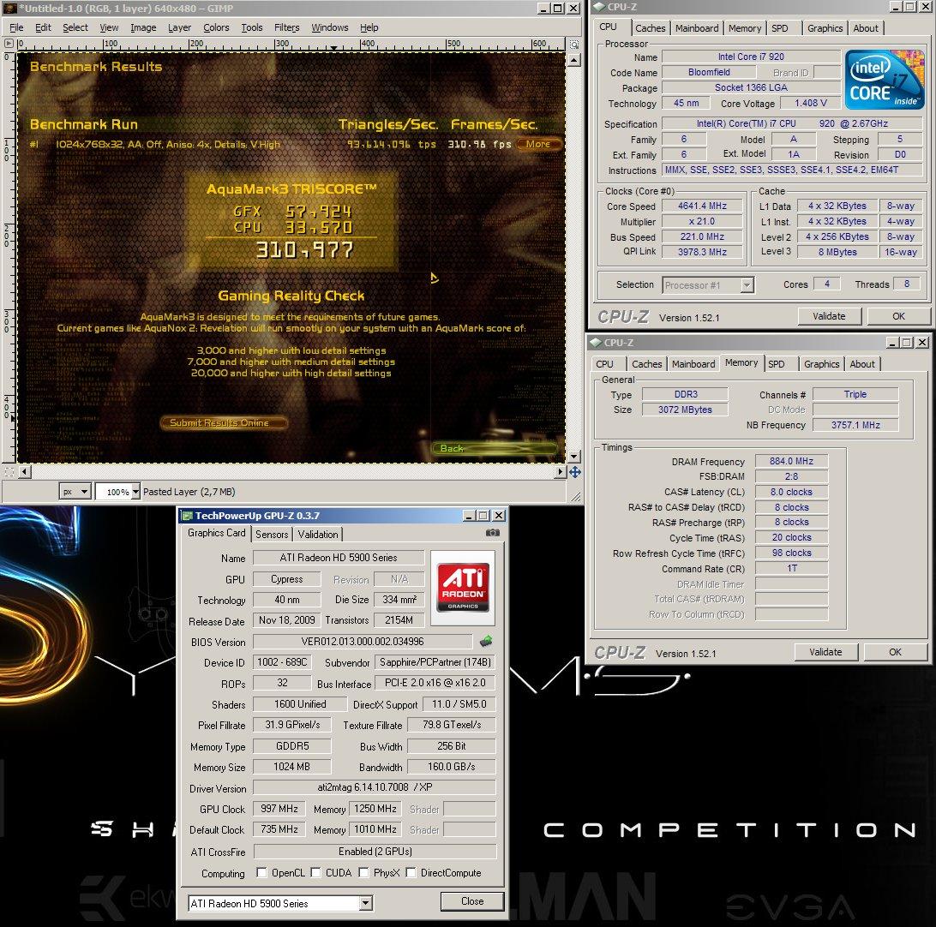
Task: Click the GPU-Z screenshot camera icon
Action: (493, 533)
